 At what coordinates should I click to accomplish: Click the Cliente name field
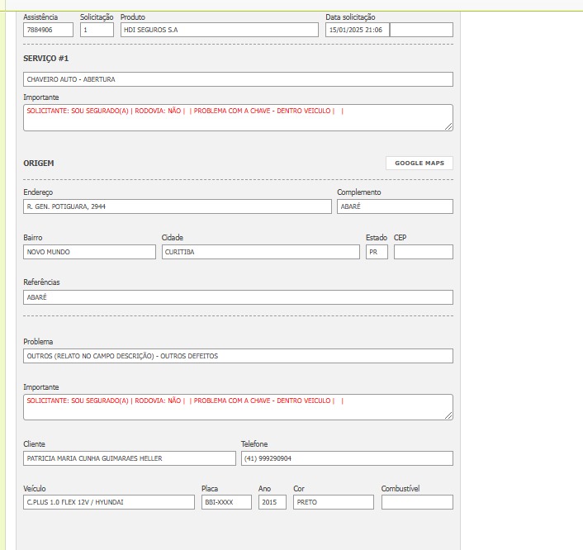pos(130,458)
